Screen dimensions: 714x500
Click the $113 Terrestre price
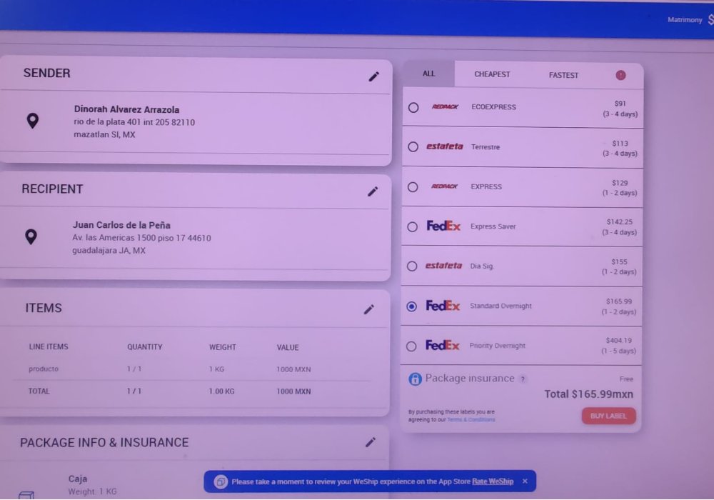(x=620, y=143)
